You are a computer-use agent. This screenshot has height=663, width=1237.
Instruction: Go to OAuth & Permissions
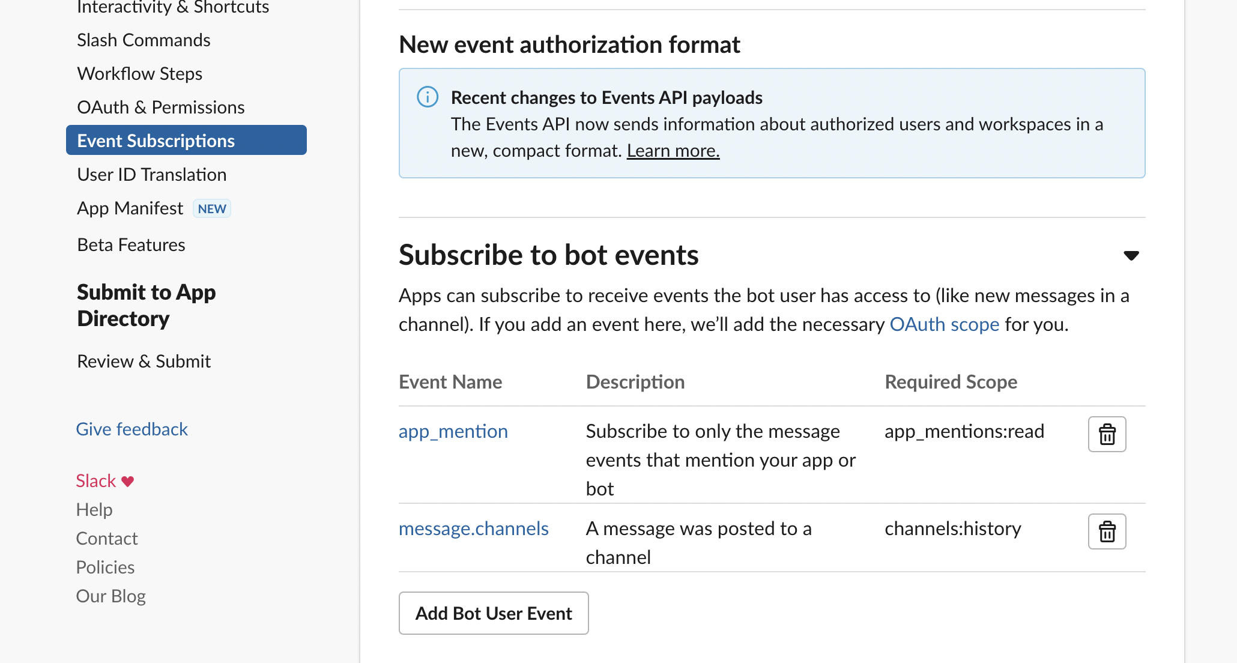(161, 107)
